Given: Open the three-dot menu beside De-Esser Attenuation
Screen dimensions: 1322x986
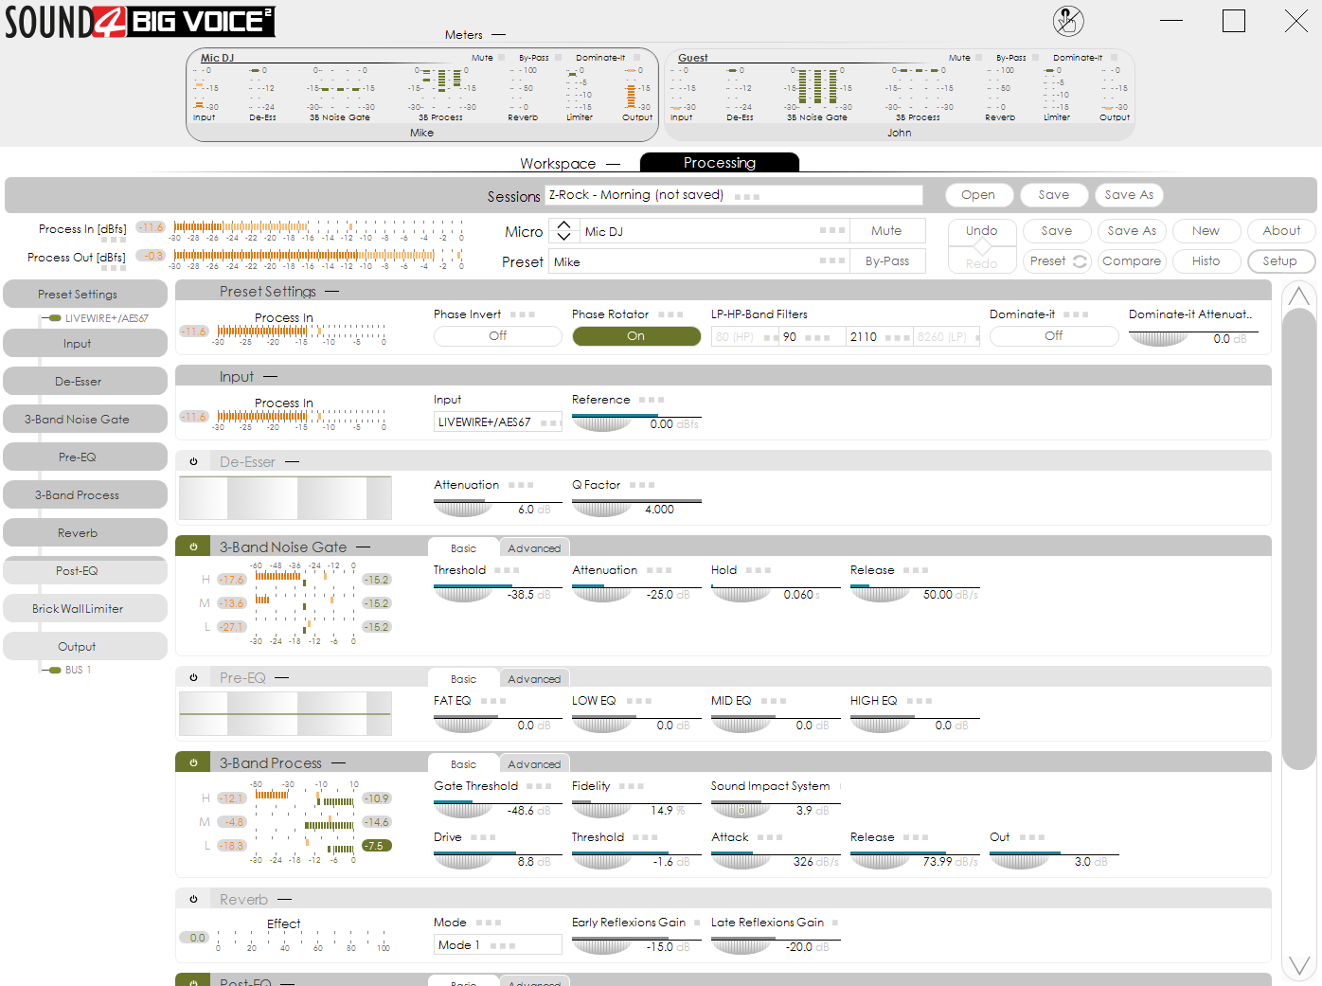Looking at the screenshot, I should [x=521, y=485].
